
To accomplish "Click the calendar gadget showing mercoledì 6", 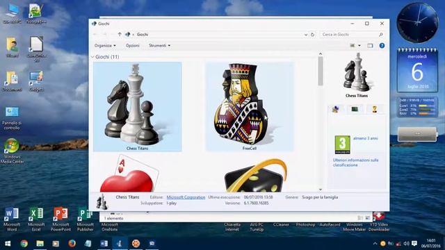I will pyautogui.click(x=417, y=70).
